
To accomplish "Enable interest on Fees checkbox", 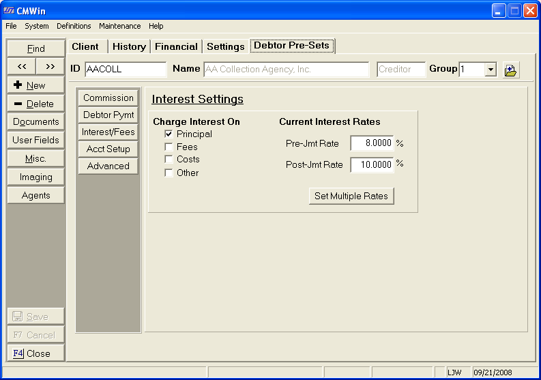I will click(x=169, y=147).
